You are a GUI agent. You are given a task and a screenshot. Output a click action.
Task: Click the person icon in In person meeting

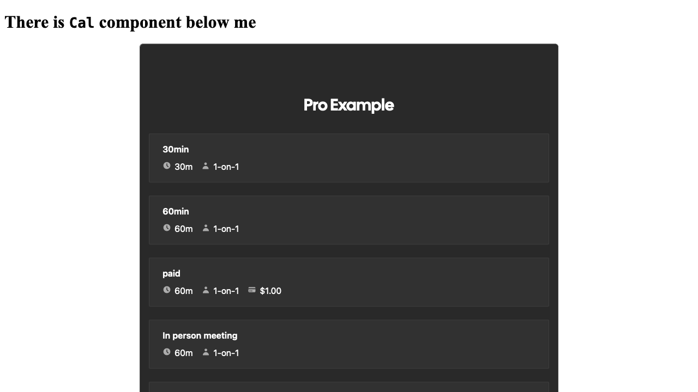tap(206, 352)
